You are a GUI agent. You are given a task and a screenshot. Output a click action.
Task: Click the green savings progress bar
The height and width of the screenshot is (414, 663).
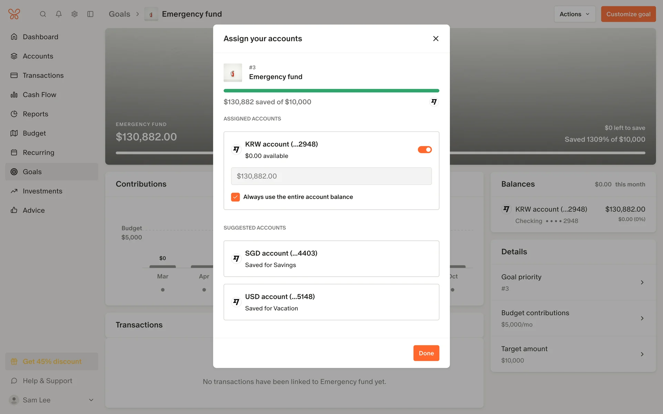[331, 91]
